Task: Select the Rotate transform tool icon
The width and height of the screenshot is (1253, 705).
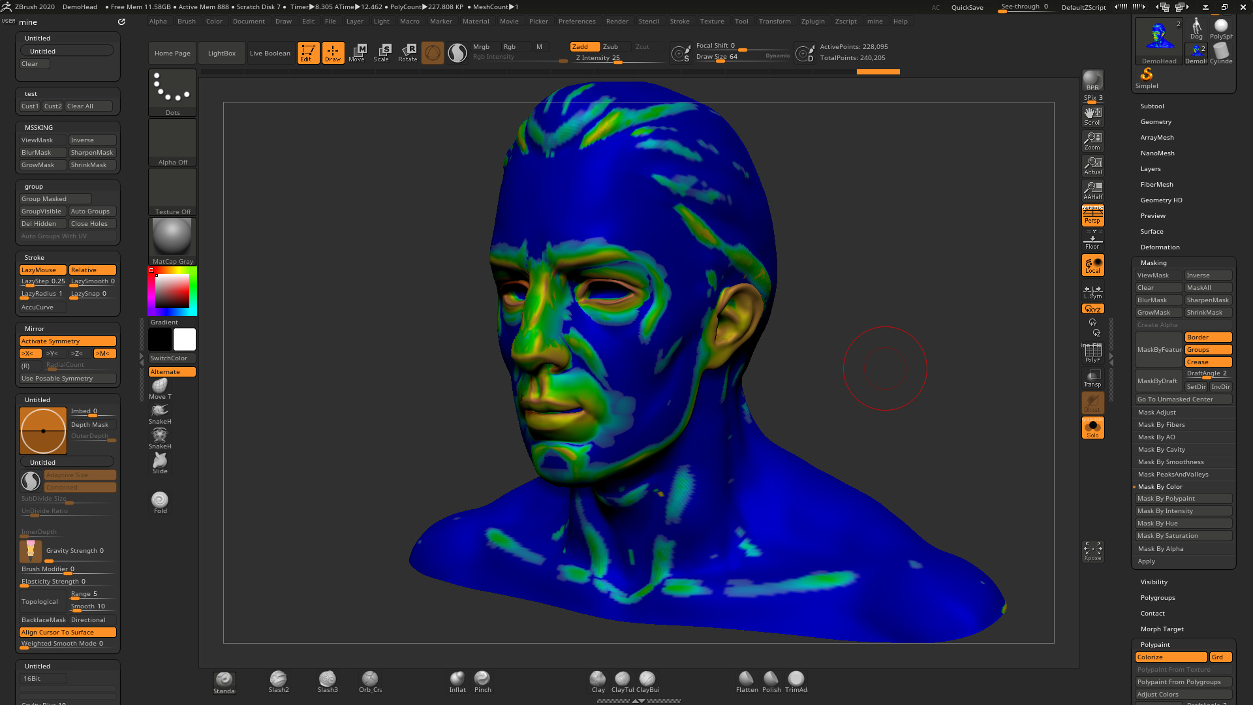Action: click(x=408, y=52)
